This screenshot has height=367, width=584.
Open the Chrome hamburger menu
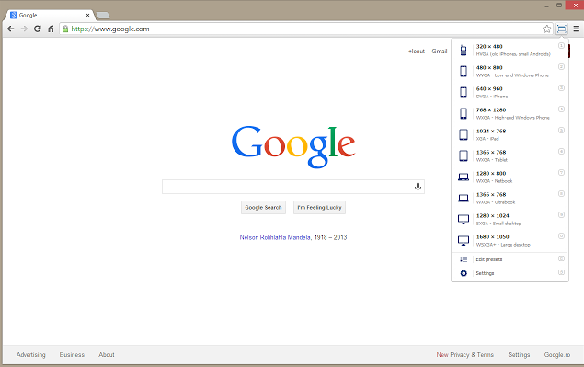click(x=576, y=29)
